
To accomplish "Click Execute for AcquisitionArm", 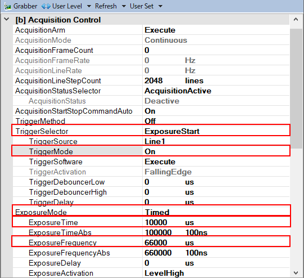I will point(160,30).
